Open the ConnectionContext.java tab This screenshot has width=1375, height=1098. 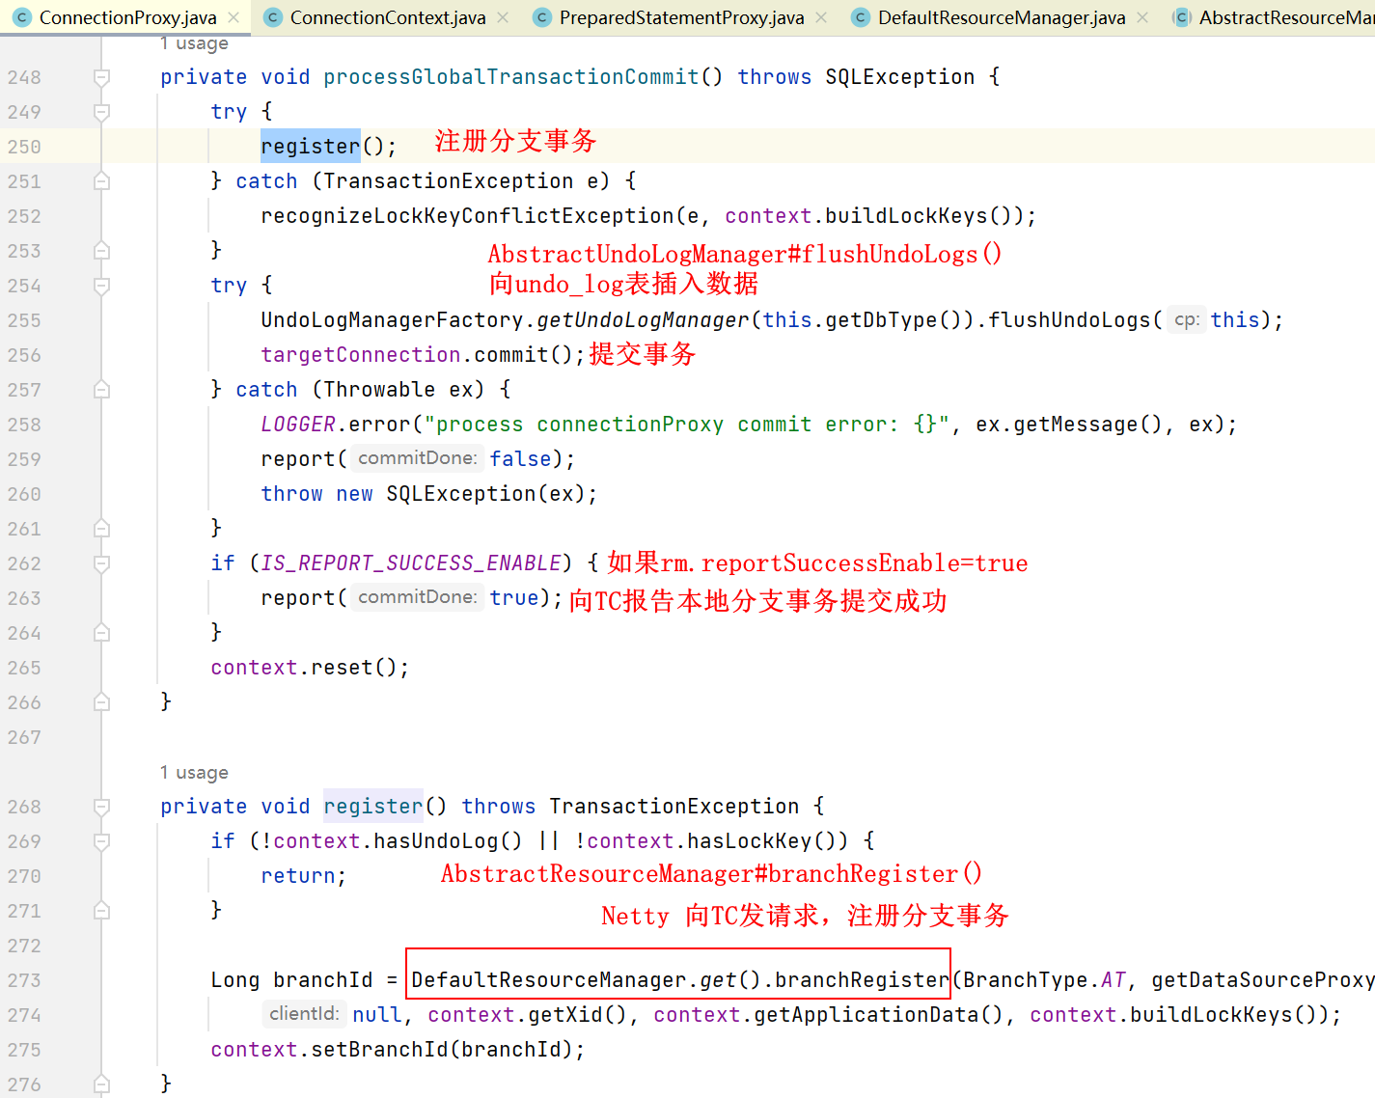[x=388, y=17]
